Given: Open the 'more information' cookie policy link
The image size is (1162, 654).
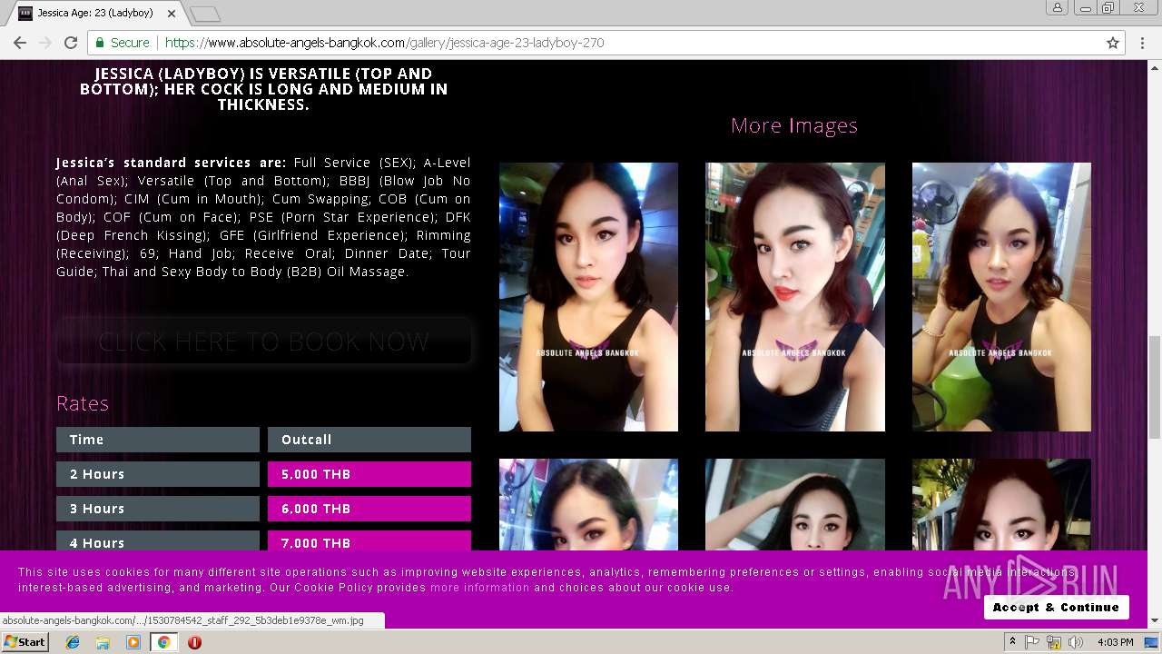Looking at the screenshot, I should point(479,588).
